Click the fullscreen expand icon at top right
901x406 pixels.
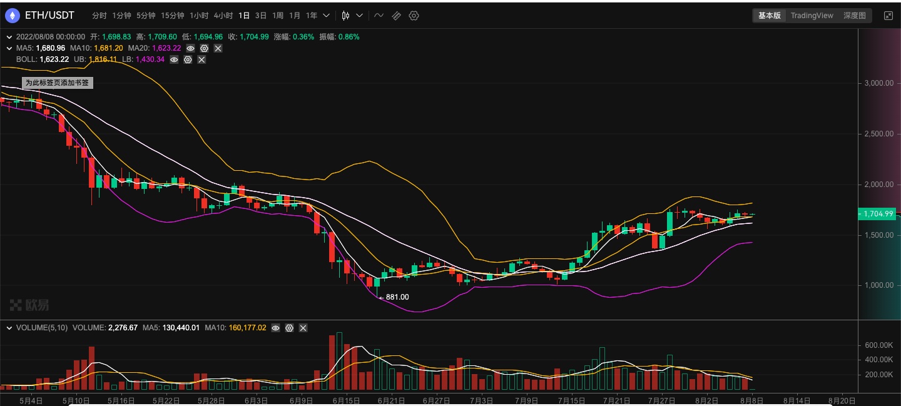(x=889, y=15)
